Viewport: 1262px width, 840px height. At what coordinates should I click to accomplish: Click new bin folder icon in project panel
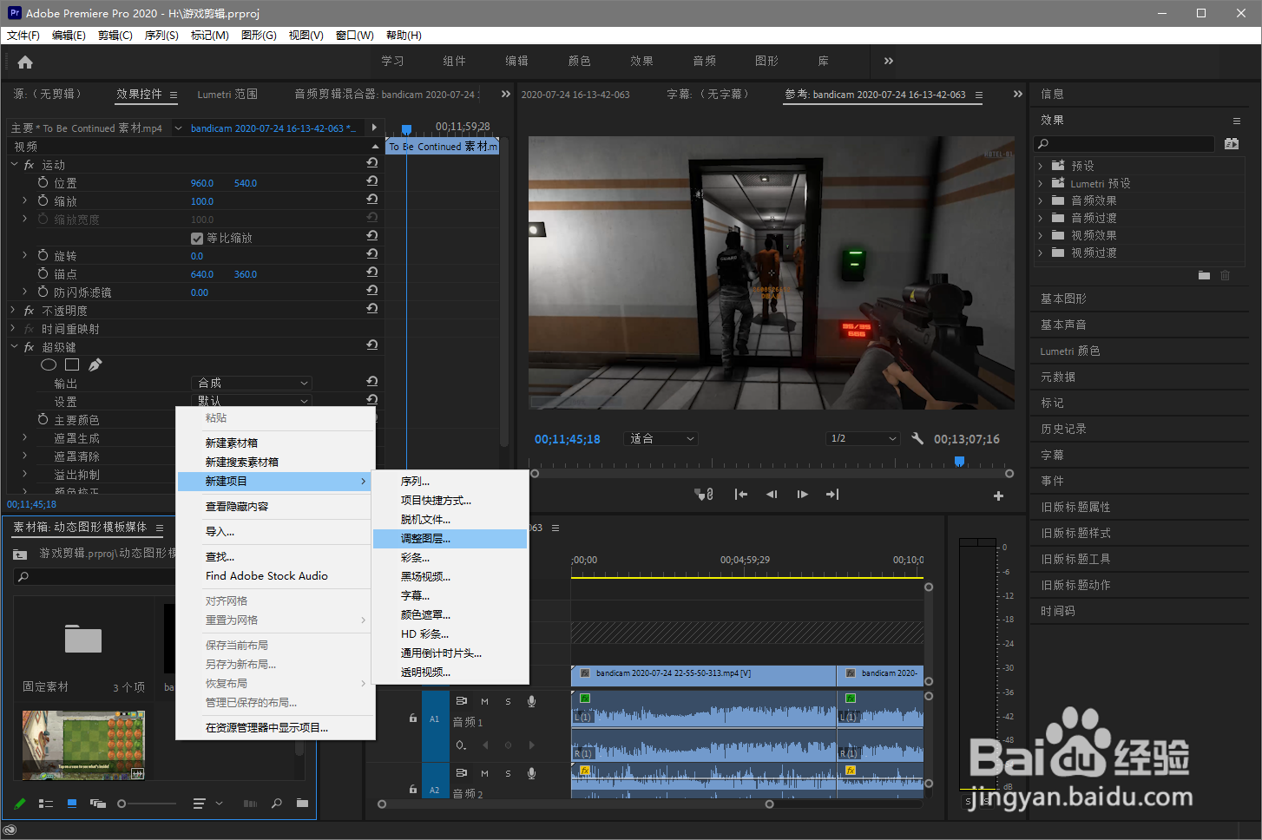pyautogui.click(x=302, y=804)
